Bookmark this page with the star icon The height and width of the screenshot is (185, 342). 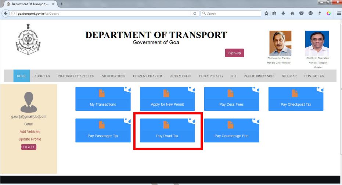point(266,14)
